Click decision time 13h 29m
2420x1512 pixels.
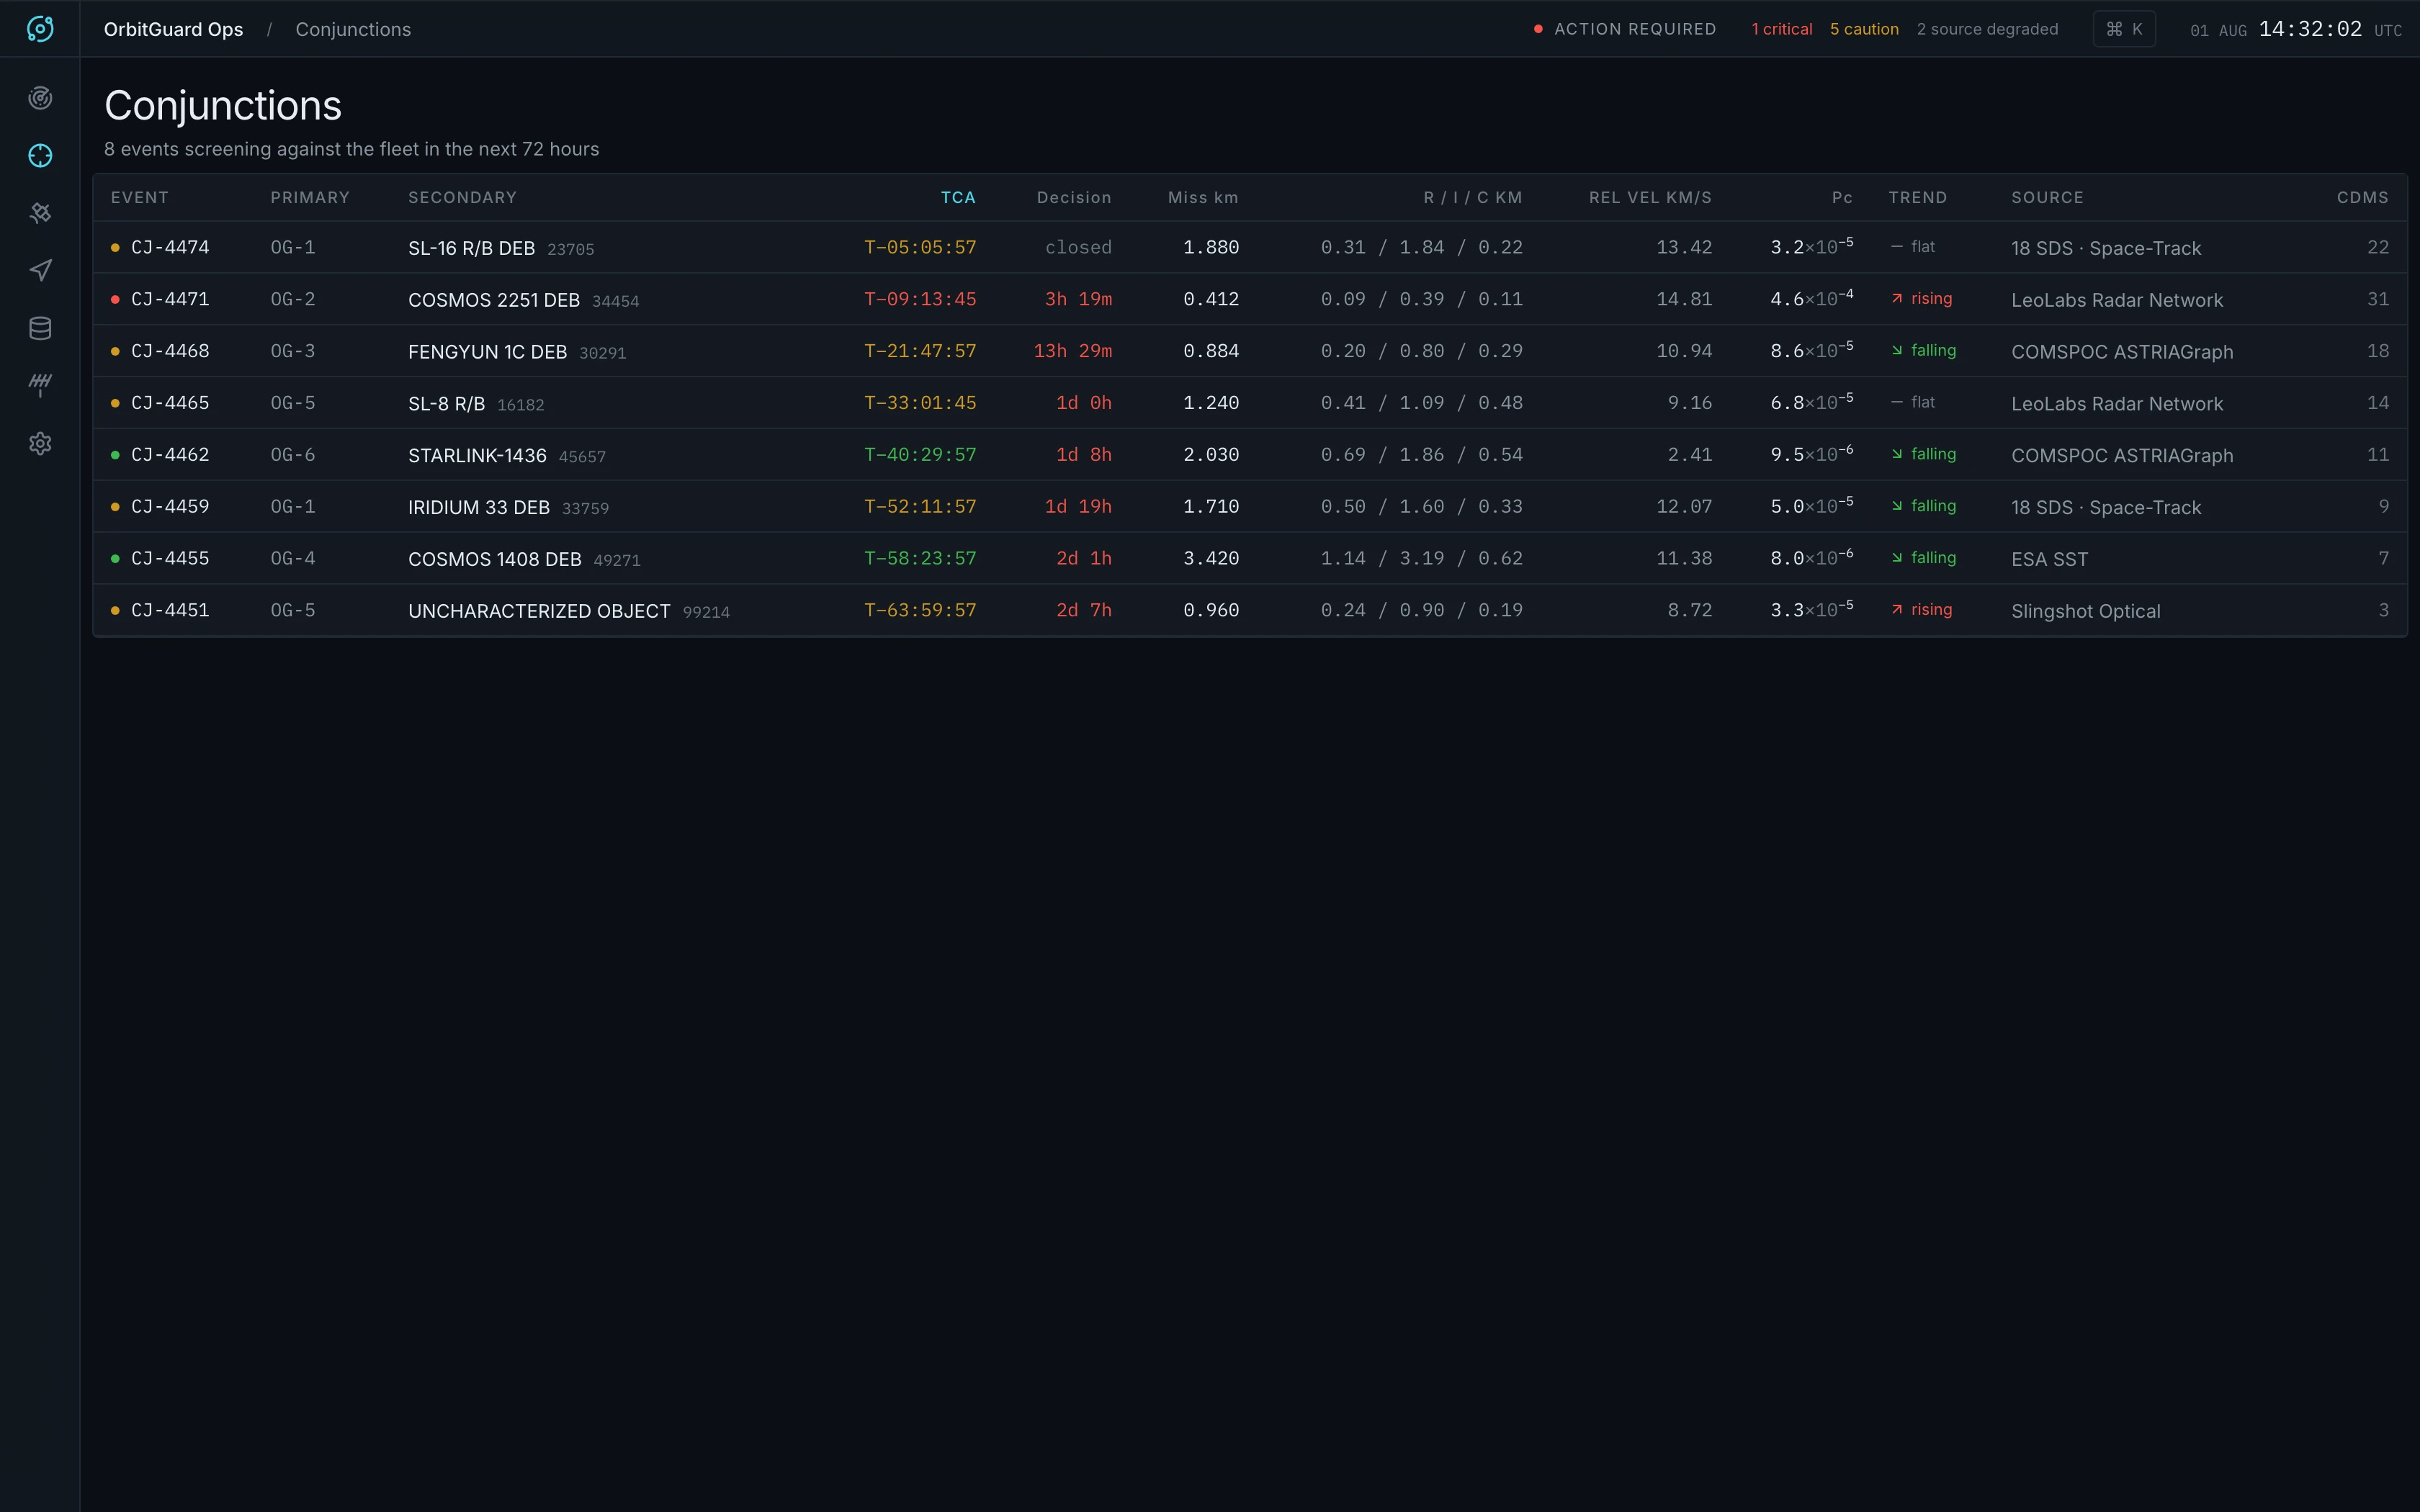[x=1072, y=351]
